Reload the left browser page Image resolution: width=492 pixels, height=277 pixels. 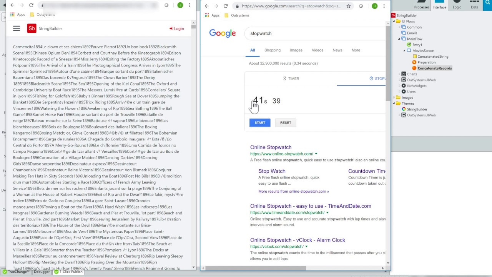[31, 5]
